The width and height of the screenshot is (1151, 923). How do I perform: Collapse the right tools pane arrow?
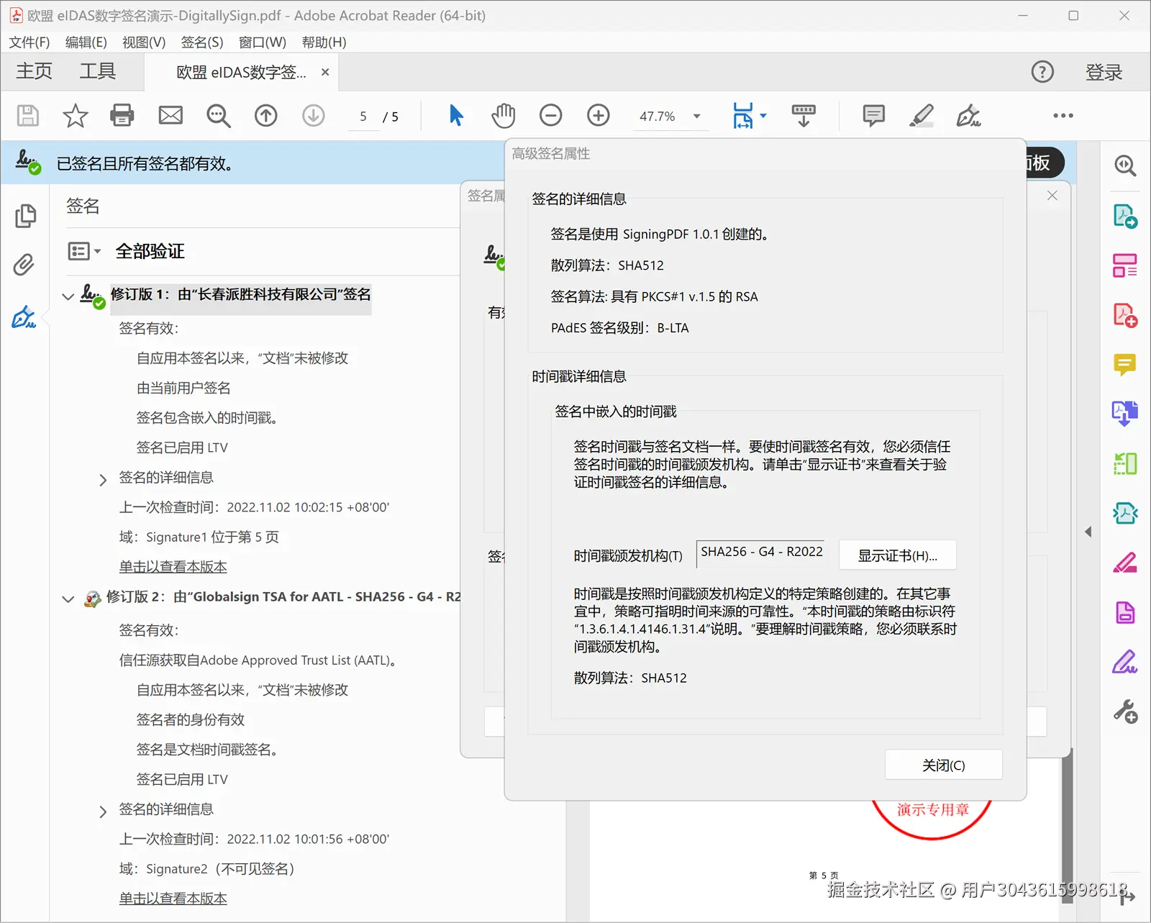(1088, 532)
